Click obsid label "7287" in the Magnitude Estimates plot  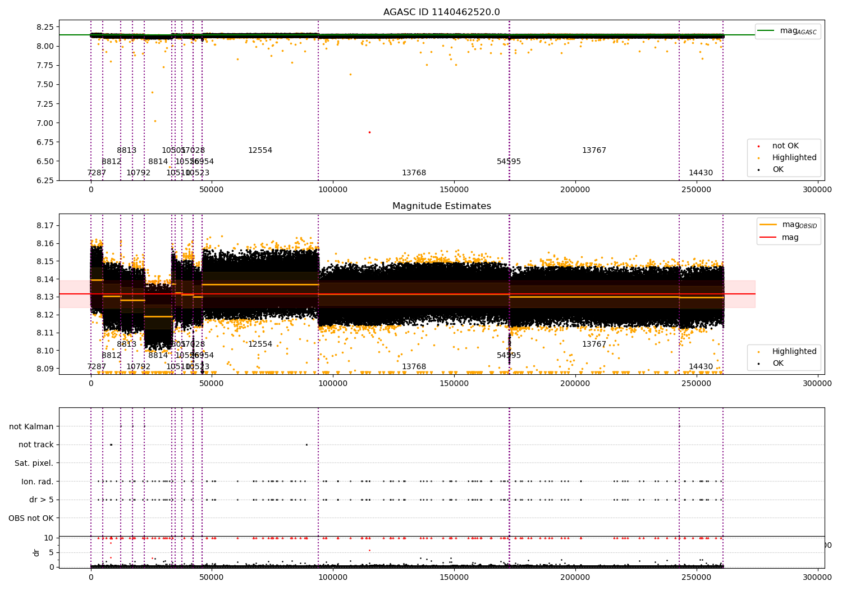pos(97,367)
